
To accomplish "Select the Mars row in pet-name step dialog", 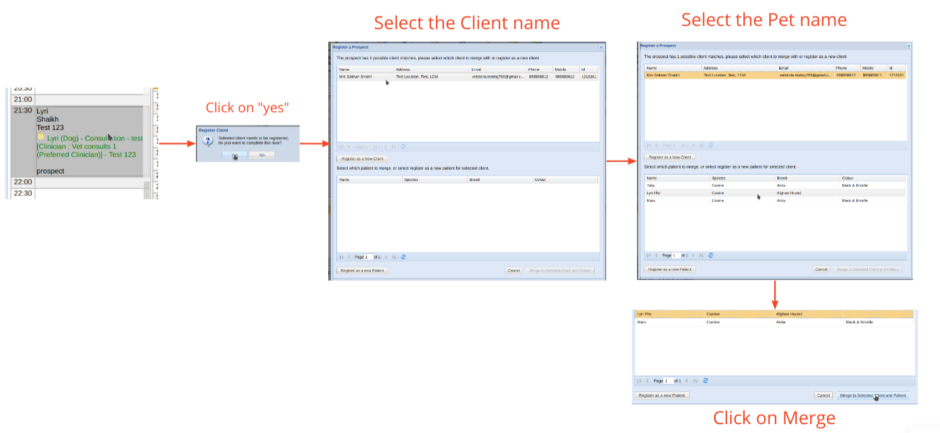I will 776,200.
